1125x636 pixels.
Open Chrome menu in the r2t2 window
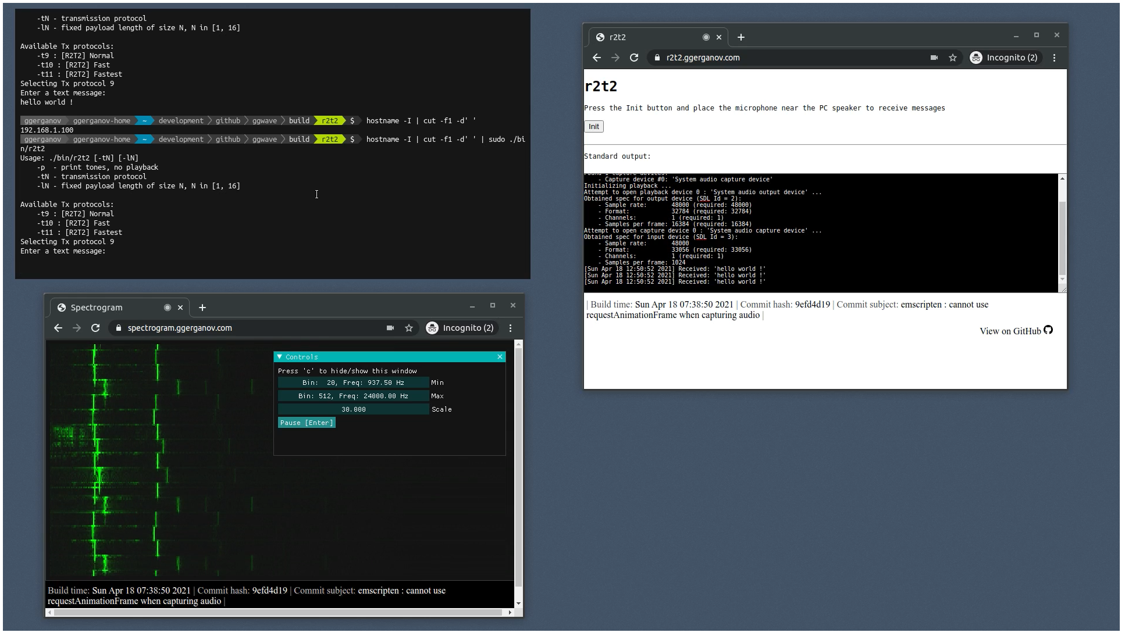pyautogui.click(x=1054, y=58)
